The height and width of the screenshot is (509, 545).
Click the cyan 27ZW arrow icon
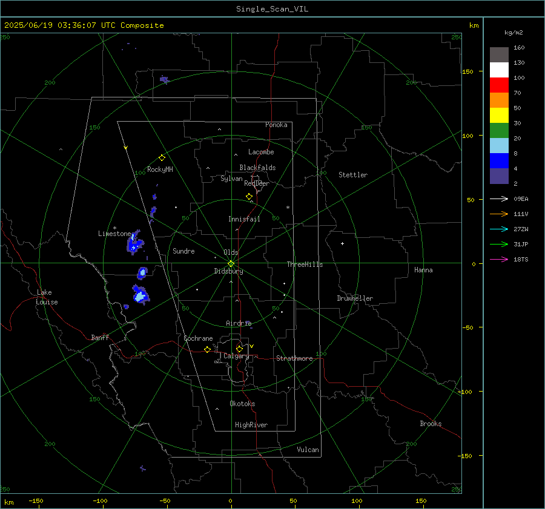tap(499, 229)
